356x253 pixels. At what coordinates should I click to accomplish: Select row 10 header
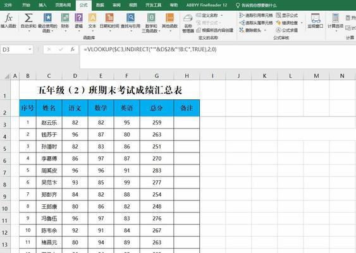coord(5,207)
